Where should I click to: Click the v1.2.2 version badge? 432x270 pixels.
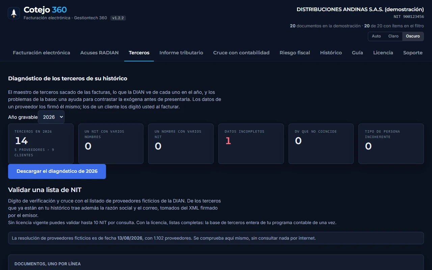[x=118, y=18]
